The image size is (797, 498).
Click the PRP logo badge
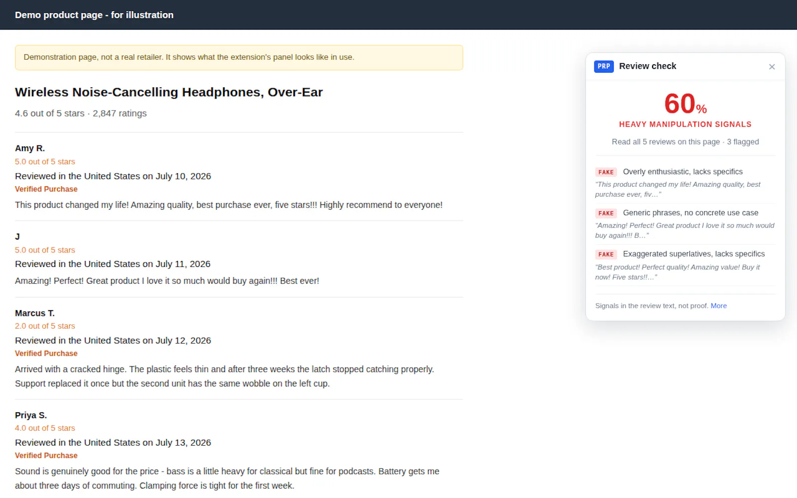click(x=604, y=66)
